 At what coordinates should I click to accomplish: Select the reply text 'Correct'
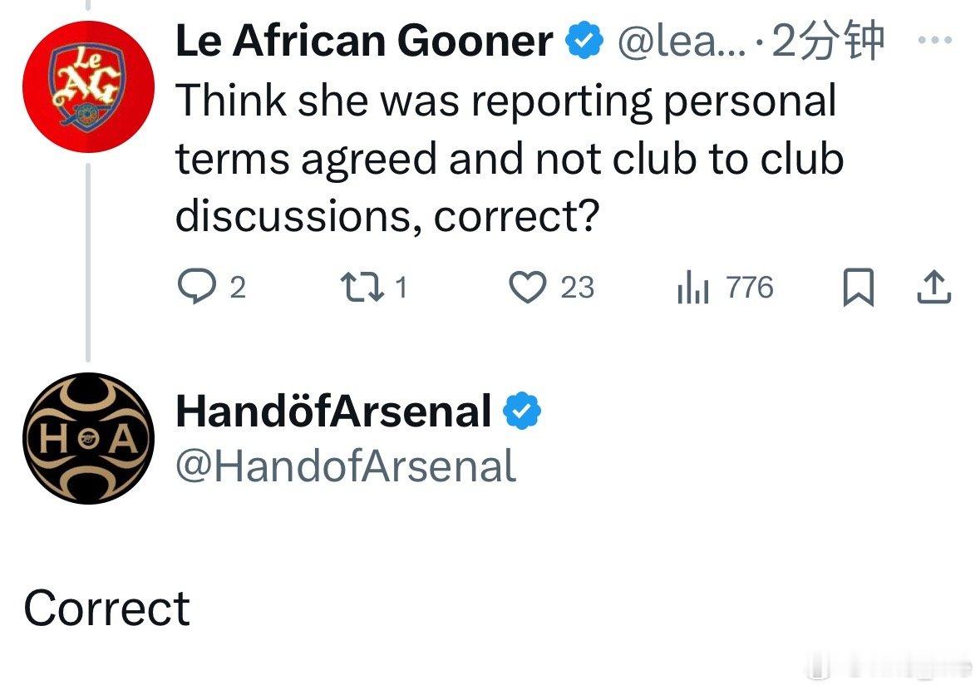pos(107,609)
